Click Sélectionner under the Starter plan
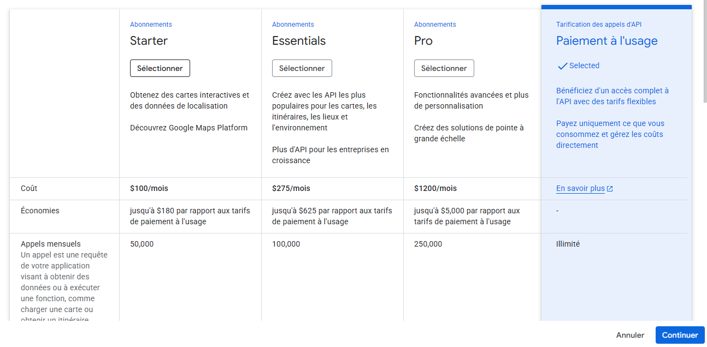The image size is (707, 347). point(160,68)
